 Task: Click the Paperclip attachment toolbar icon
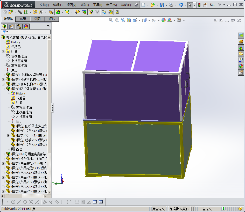click(20, 12)
